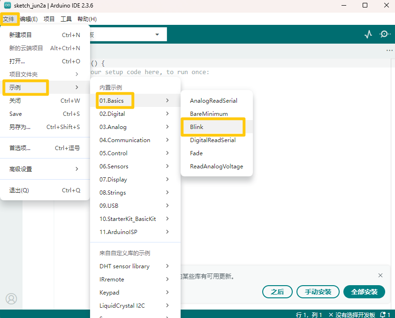Viewport: 395px width, 318px height.
Task: Open the Fade example sketch
Action: (x=217, y=153)
